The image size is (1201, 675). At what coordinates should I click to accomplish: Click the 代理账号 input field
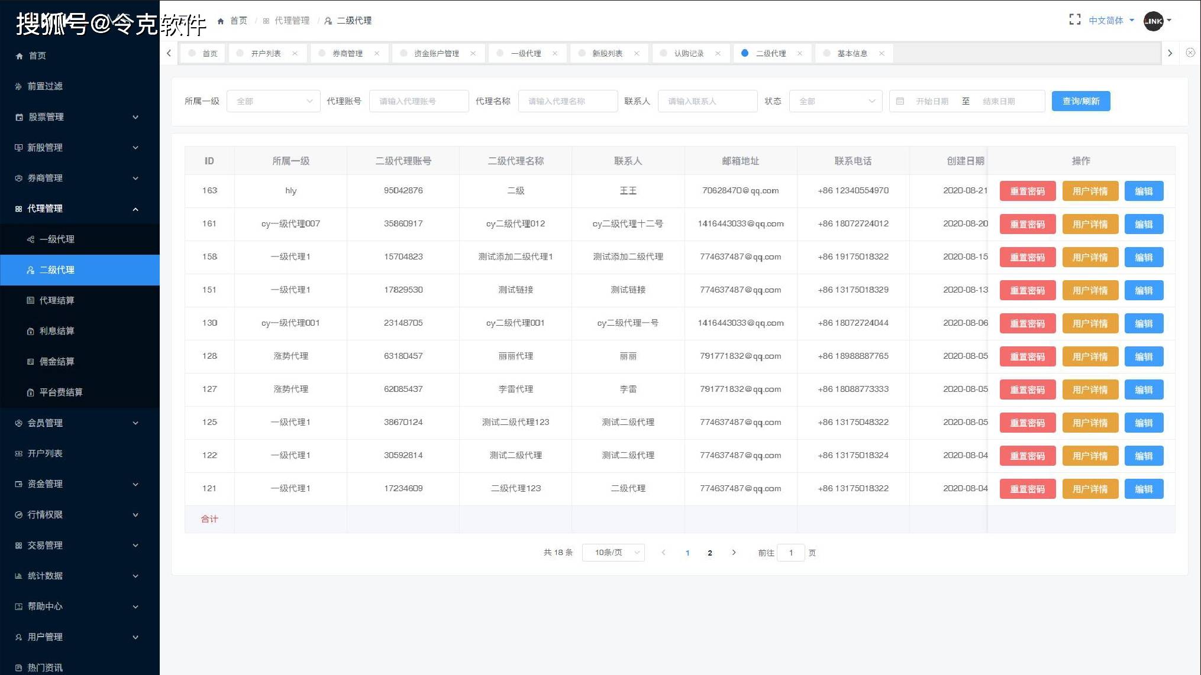(419, 101)
